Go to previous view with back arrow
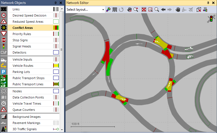 163,10
